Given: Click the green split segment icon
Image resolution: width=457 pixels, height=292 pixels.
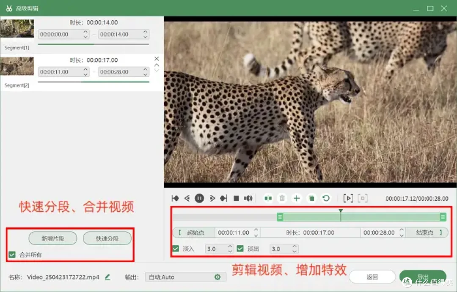Looking at the screenshot, I should pyautogui.click(x=268, y=198).
